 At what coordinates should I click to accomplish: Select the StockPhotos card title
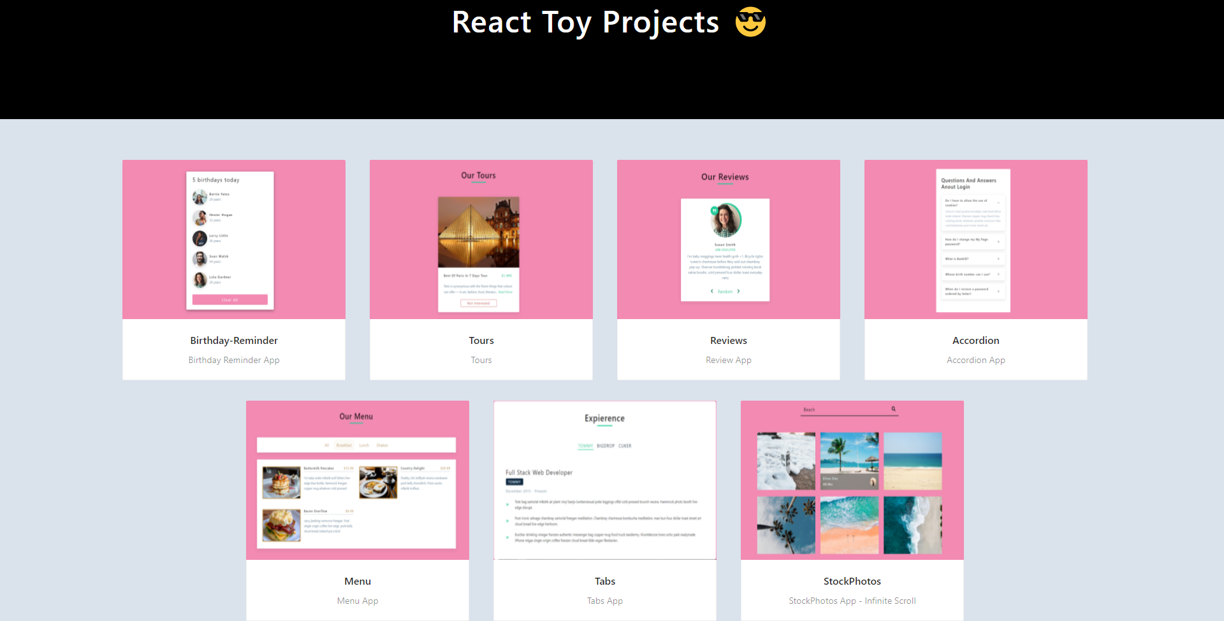(x=852, y=582)
